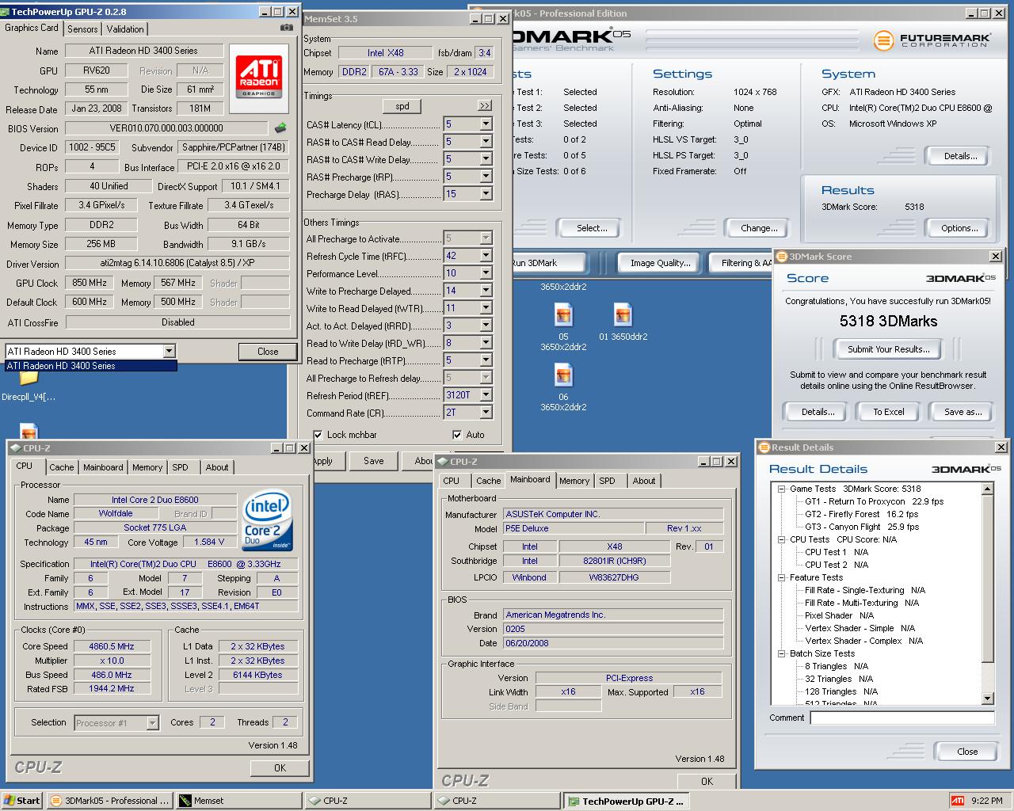The image size is (1014, 811).
Task: Click the MemSet expand arrows button
Action: click(485, 106)
